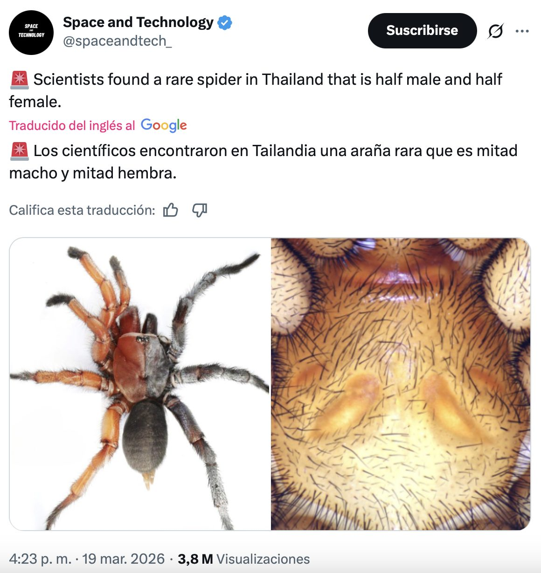Click the 'Traducido del inglés al' link
541x573 pixels.
coord(72,126)
